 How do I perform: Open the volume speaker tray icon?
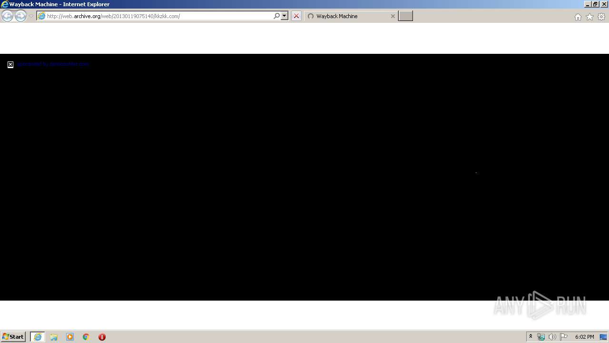[552, 337]
